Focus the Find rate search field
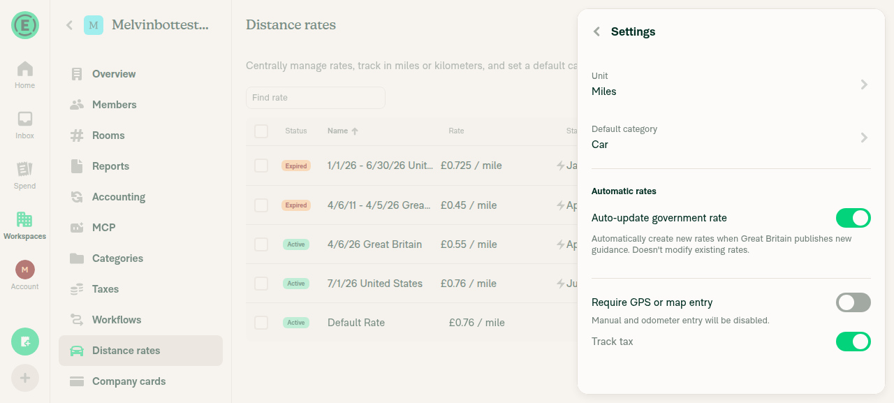This screenshot has height=403, width=894. [316, 98]
